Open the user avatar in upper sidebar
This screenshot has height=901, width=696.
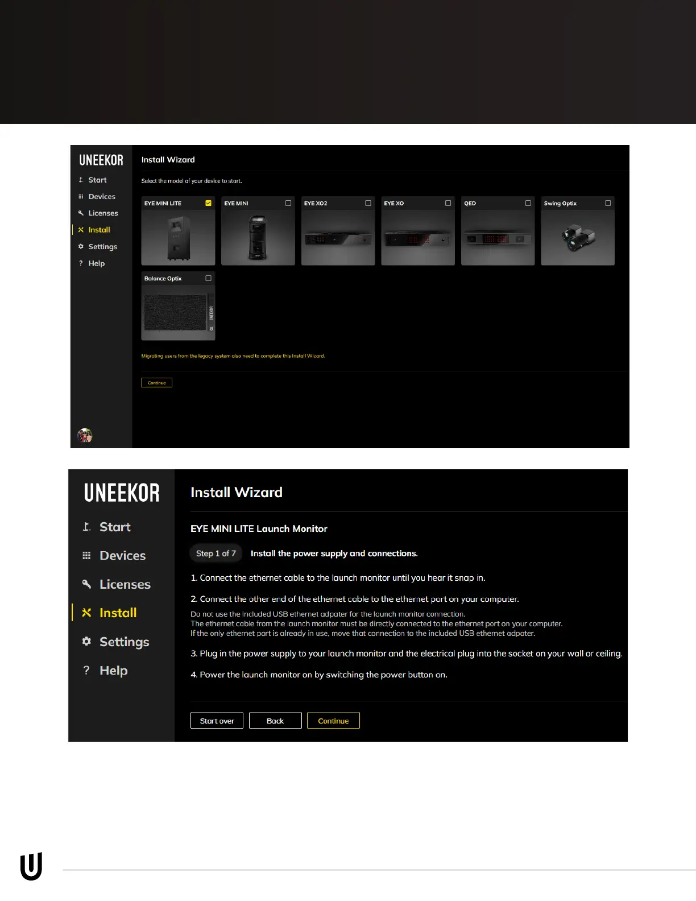[85, 436]
